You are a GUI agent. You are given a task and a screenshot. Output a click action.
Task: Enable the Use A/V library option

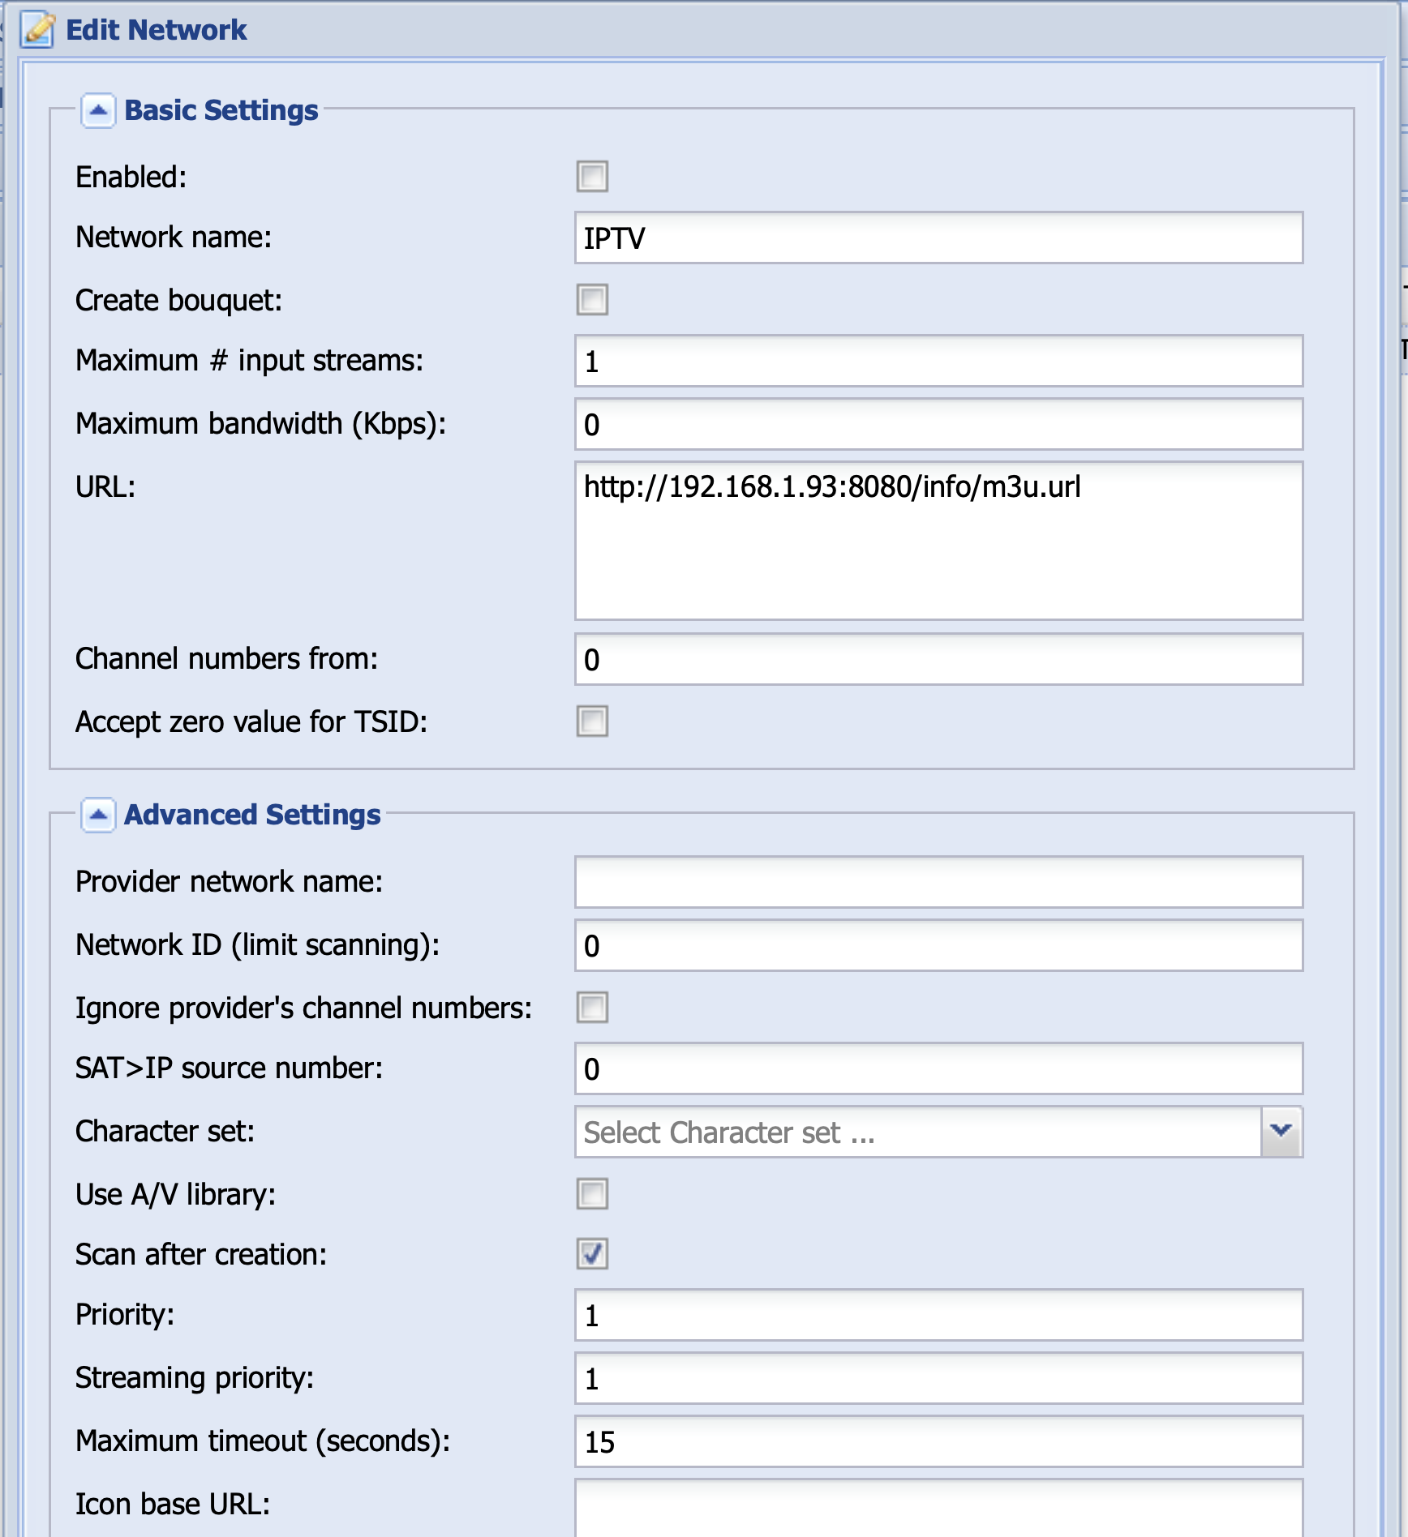[591, 1194]
